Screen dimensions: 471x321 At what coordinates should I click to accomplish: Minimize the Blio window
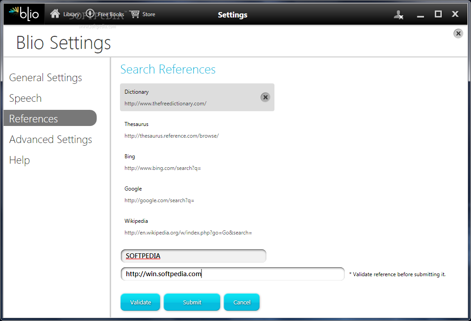420,16
